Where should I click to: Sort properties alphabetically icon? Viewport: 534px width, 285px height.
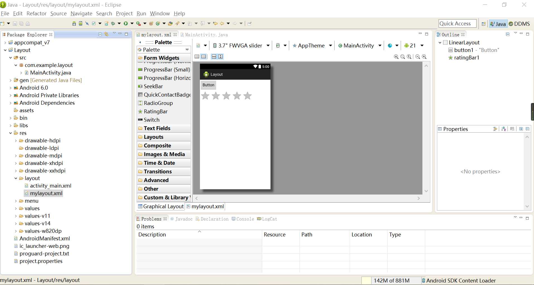(x=504, y=129)
